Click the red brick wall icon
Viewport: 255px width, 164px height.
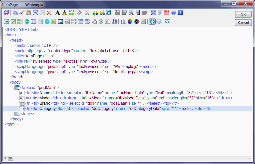(x=167, y=13)
